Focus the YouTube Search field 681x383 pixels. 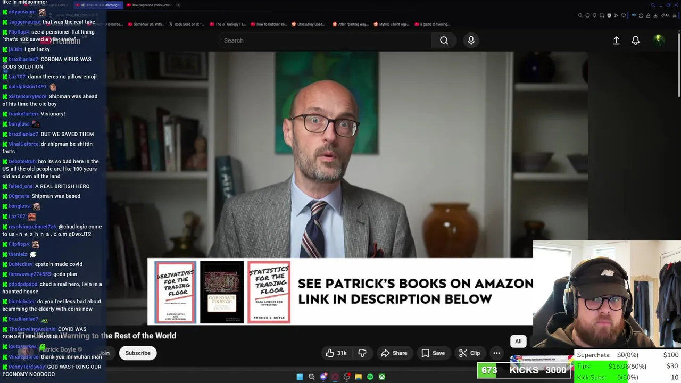325,40
